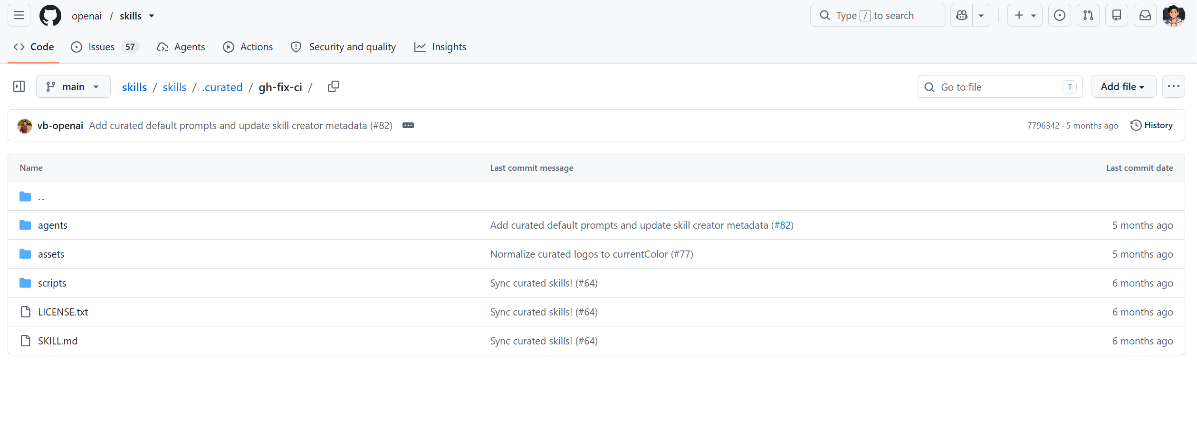This screenshot has height=436, width=1197.
Task: Open the create new plus dropdown
Action: tap(1025, 15)
